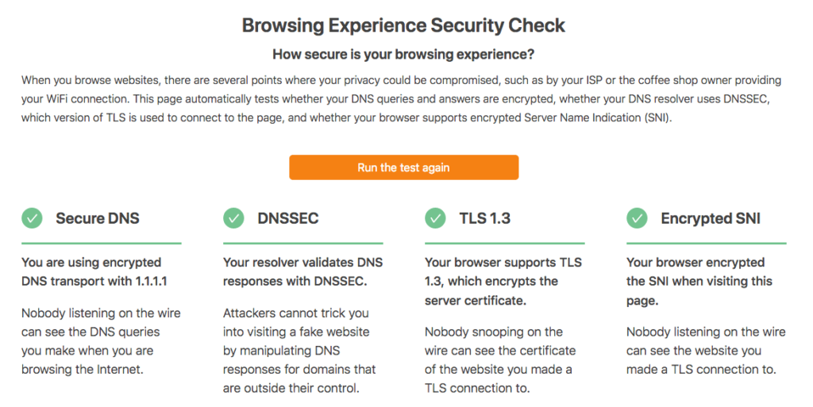This screenshot has width=813, height=407.
Task: Click the green divider under Encrypted SNI
Action: click(706, 243)
